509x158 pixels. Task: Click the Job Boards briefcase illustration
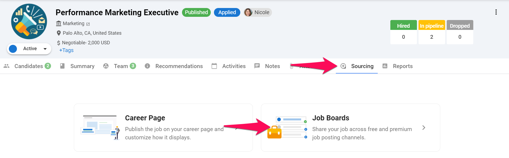[x=287, y=128]
